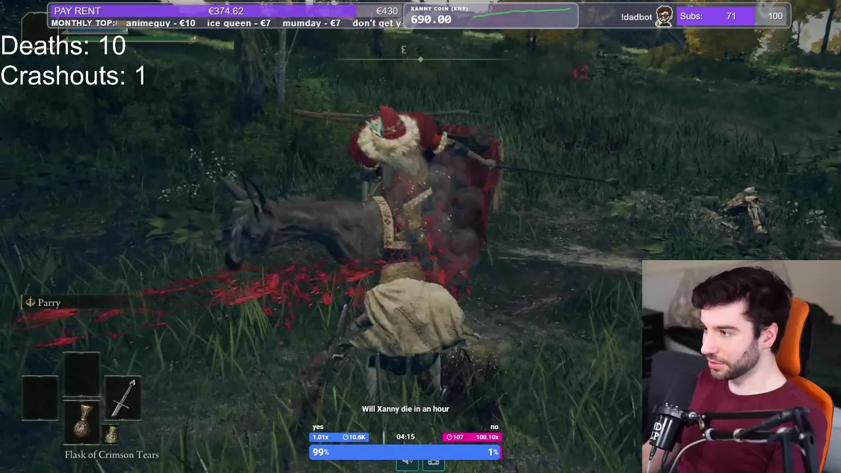Click the Parry skill icon

30,302
